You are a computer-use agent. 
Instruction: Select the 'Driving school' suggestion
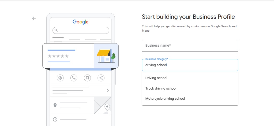tap(190, 78)
